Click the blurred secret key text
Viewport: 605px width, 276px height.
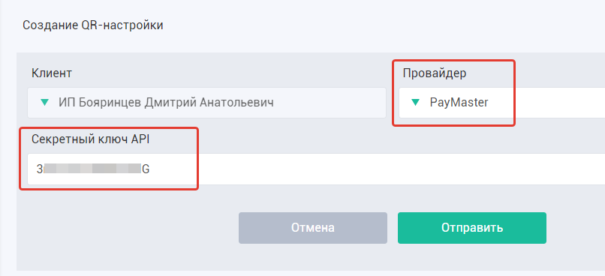pos(92,169)
